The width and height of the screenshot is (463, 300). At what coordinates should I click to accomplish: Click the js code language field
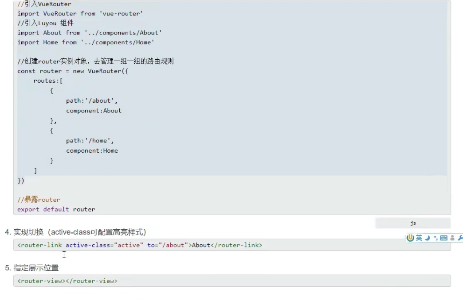click(413, 223)
